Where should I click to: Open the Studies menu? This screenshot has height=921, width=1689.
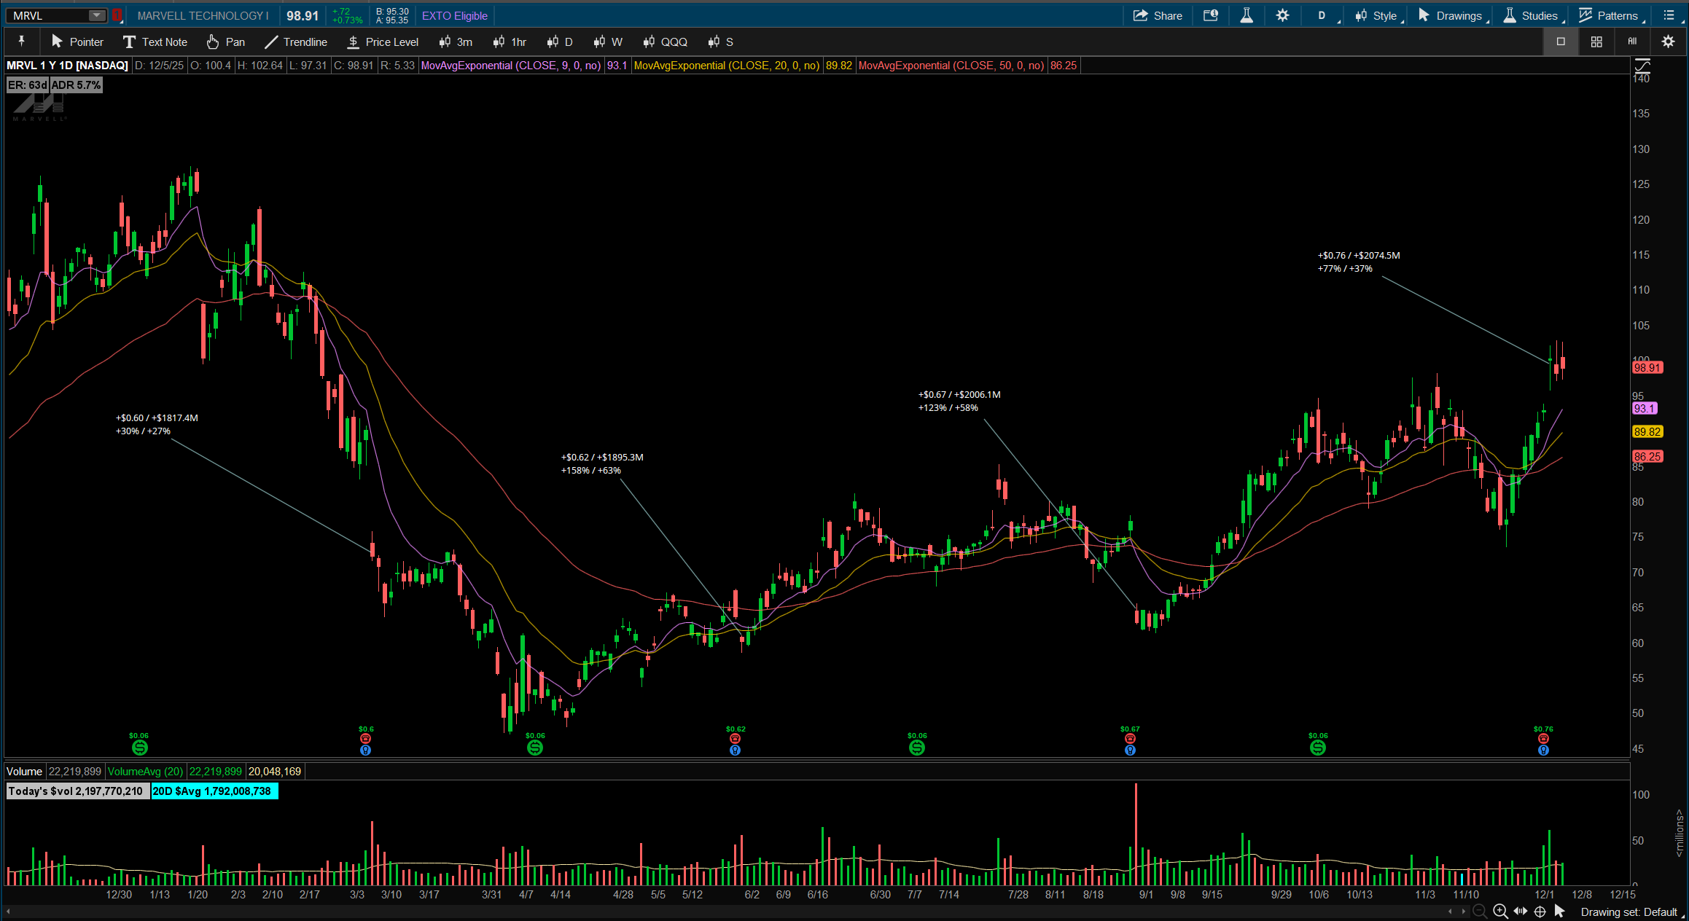[1532, 15]
